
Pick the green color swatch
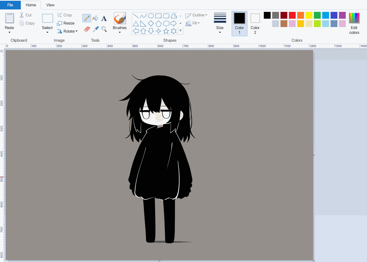[317, 15]
